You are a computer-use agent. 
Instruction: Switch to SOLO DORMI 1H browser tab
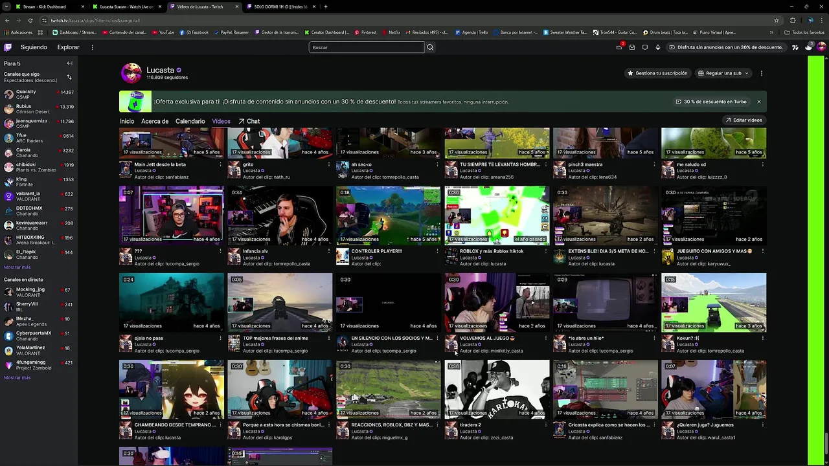coord(280,6)
